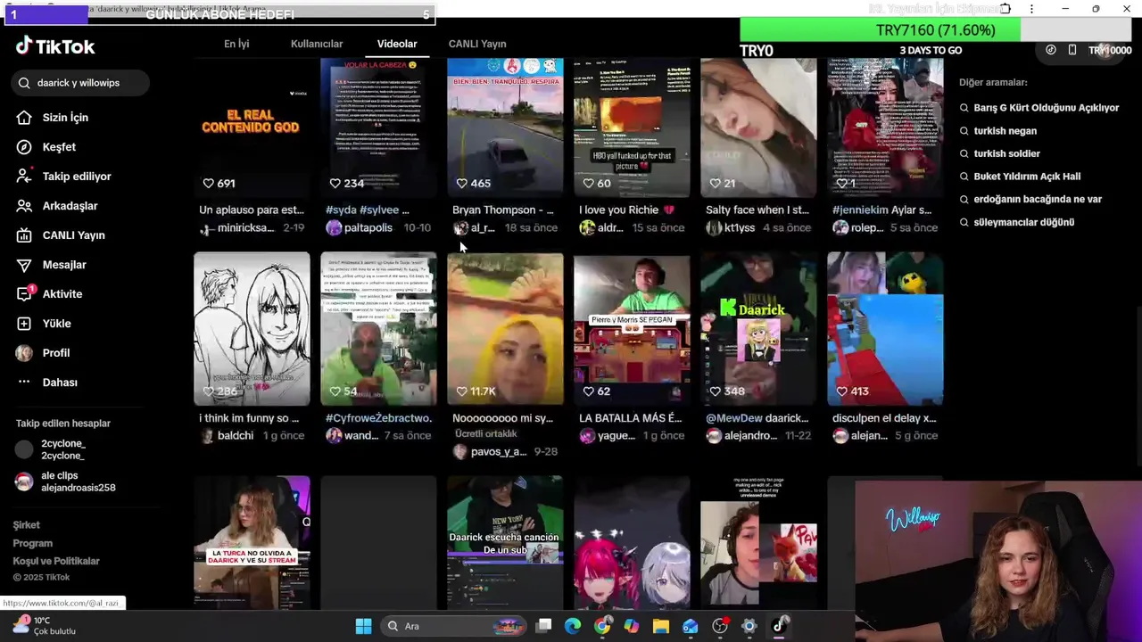Open user pavos_y_a... profile

pyautogui.click(x=491, y=452)
